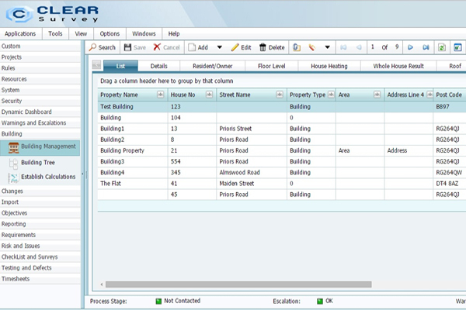Click the green refresh icon
This screenshot has height=310, width=466.
click(442, 47)
